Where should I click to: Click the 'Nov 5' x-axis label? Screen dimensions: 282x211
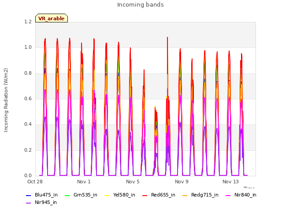[133, 182]
